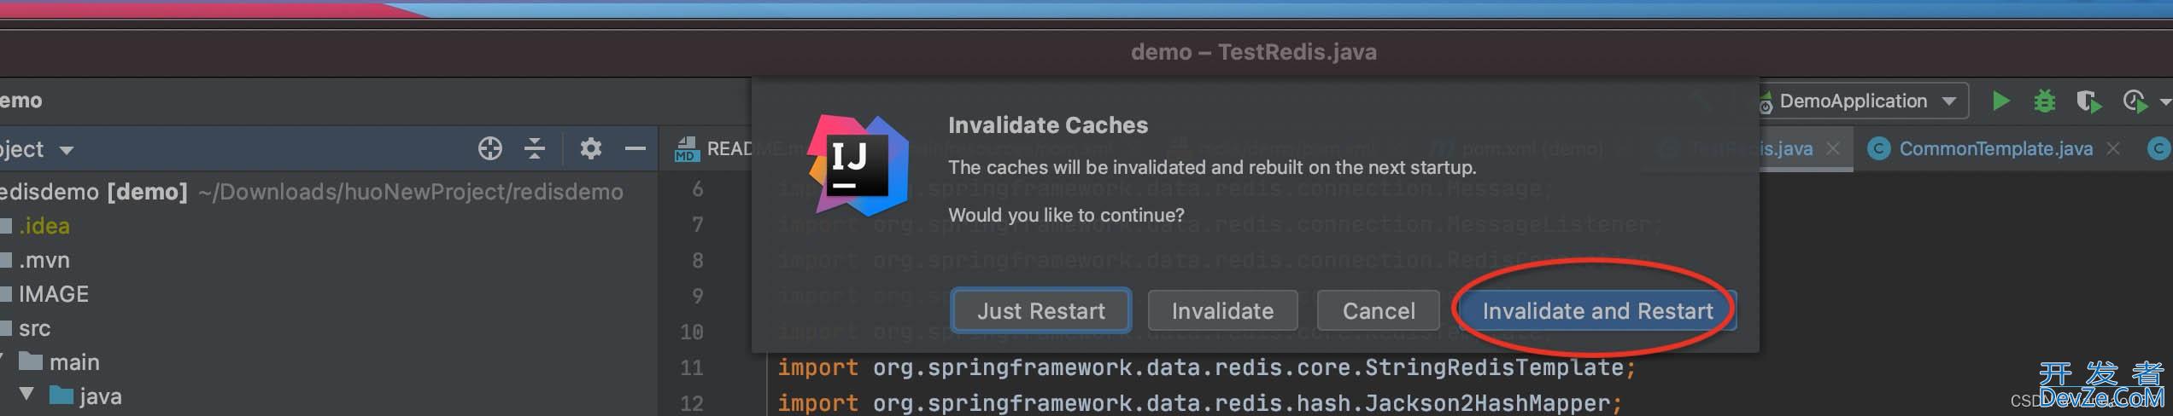Select the .idea folder in tree
The image size is (2173, 416).
click(44, 226)
